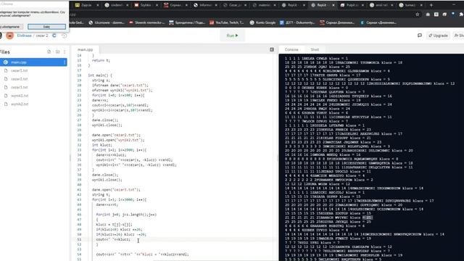The image size is (464, 261).
Task: Open main.cpp row options menu
Action: [x=65, y=62]
